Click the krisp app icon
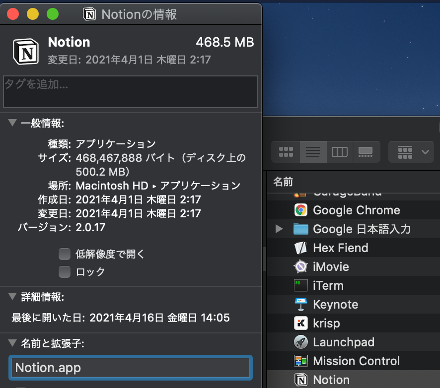 301,323
